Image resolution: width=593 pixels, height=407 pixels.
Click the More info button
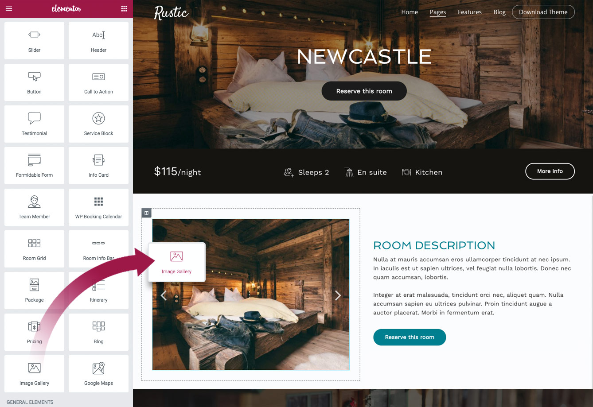(550, 171)
